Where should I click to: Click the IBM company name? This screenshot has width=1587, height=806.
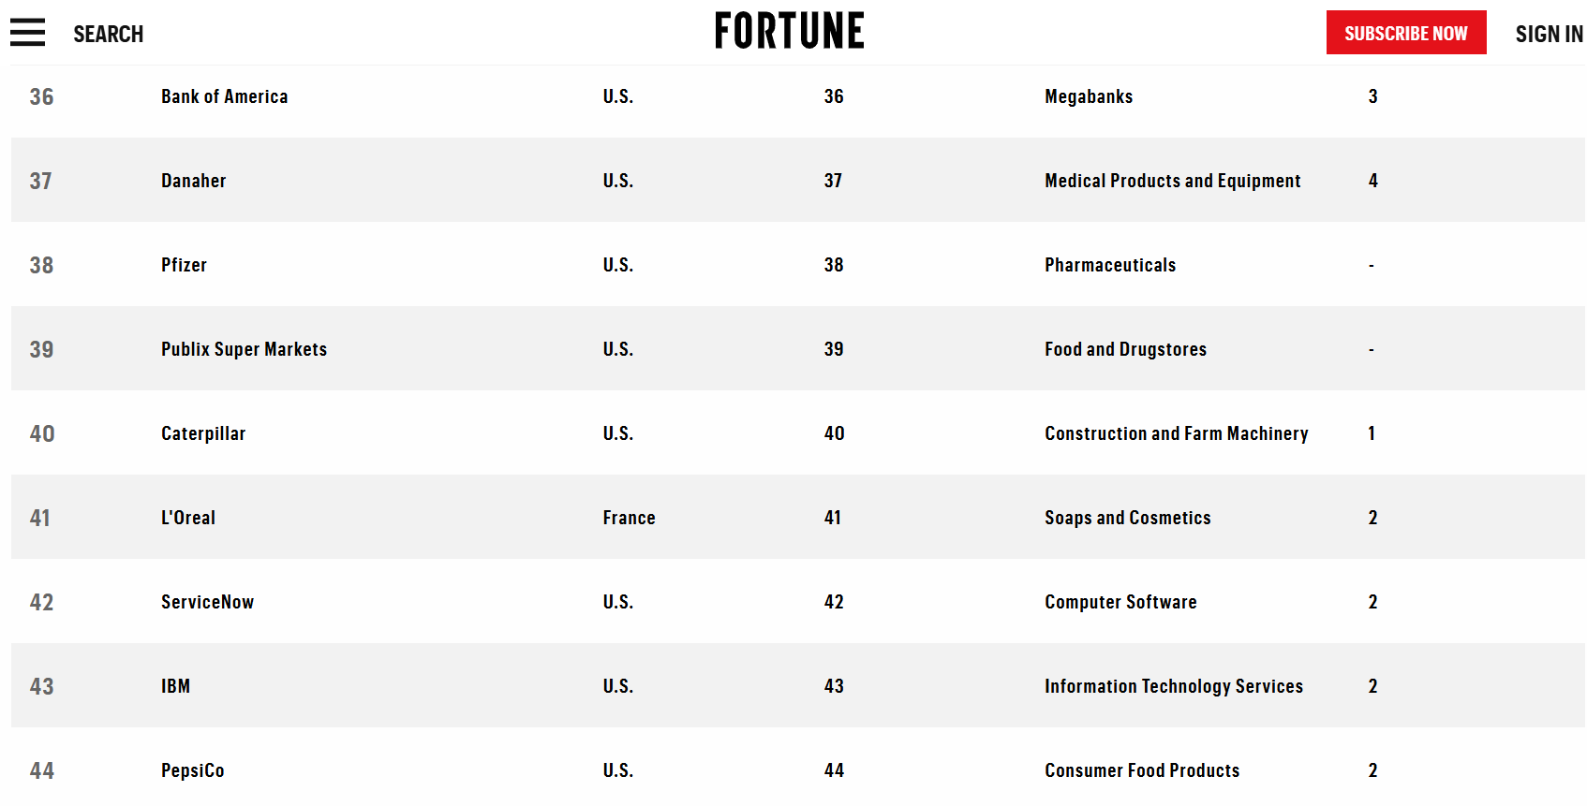pyautogui.click(x=175, y=686)
